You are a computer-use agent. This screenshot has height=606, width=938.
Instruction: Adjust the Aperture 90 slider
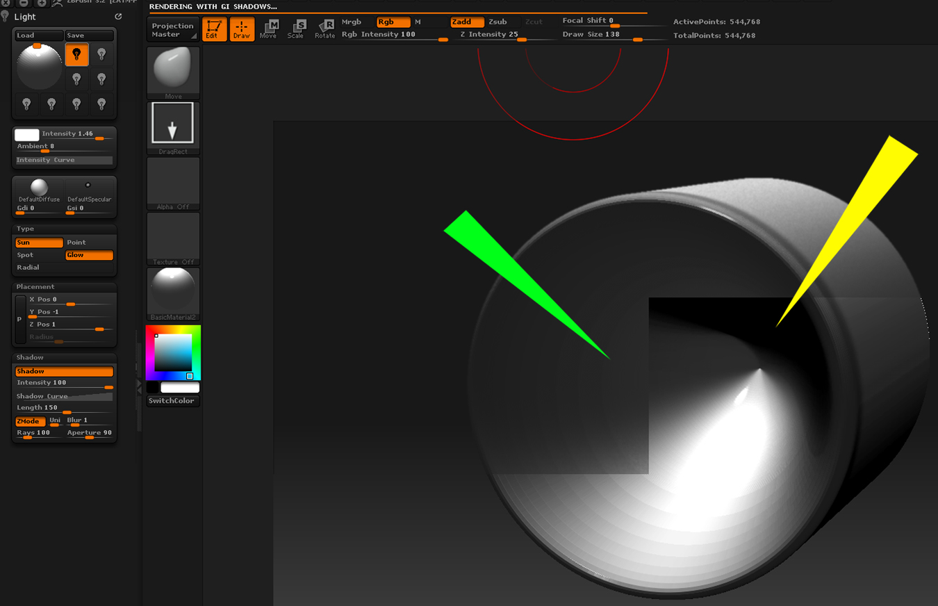[x=89, y=434]
